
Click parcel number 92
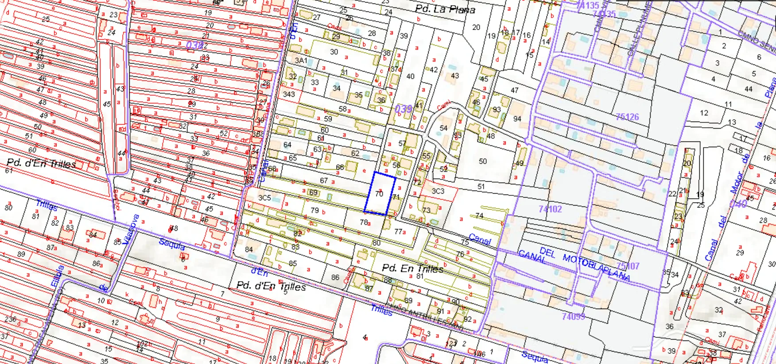[x=467, y=319]
